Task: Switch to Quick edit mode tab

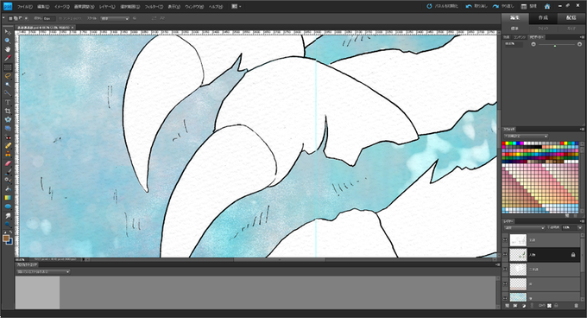Action: [543, 29]
